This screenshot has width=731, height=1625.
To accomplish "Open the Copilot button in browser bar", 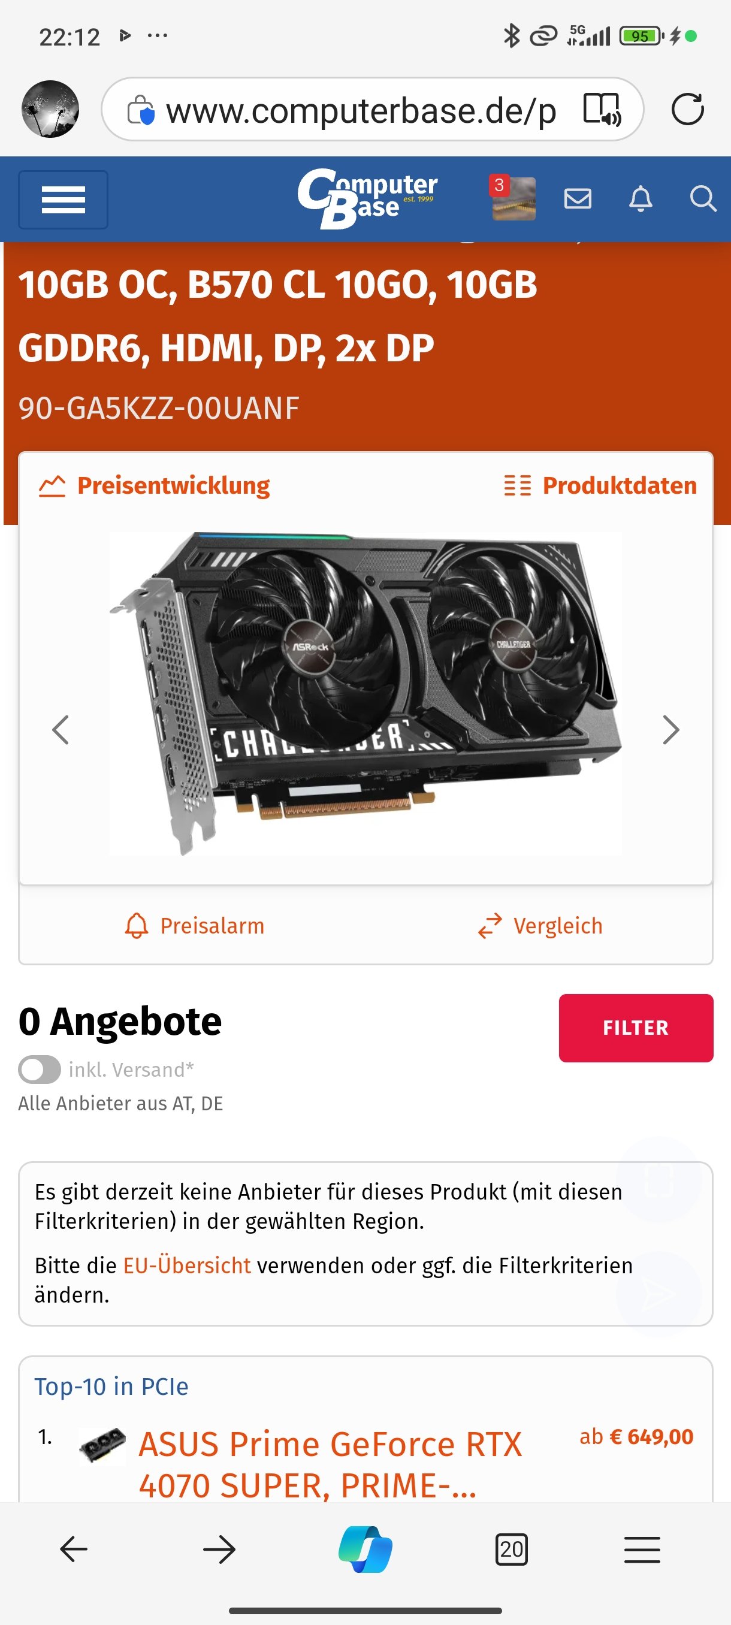I will 365,1550.
